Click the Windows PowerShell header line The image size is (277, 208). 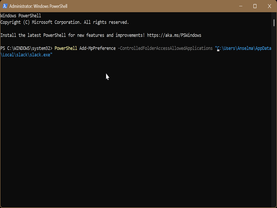(21, 16)
